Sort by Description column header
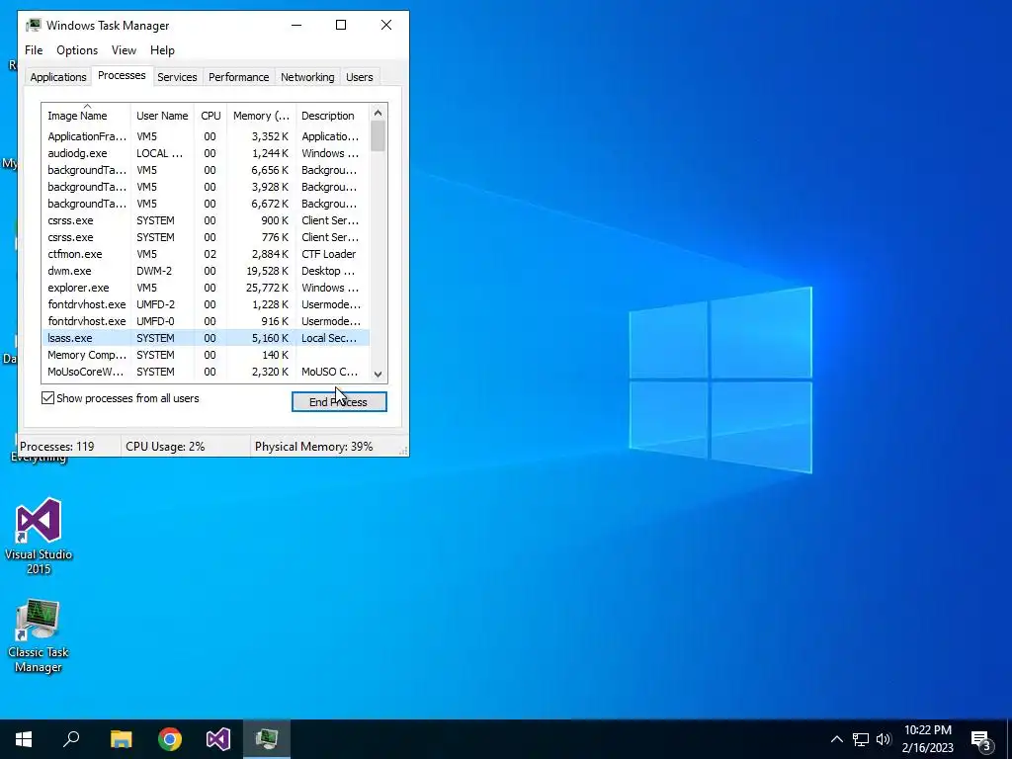 click(332, 116)
